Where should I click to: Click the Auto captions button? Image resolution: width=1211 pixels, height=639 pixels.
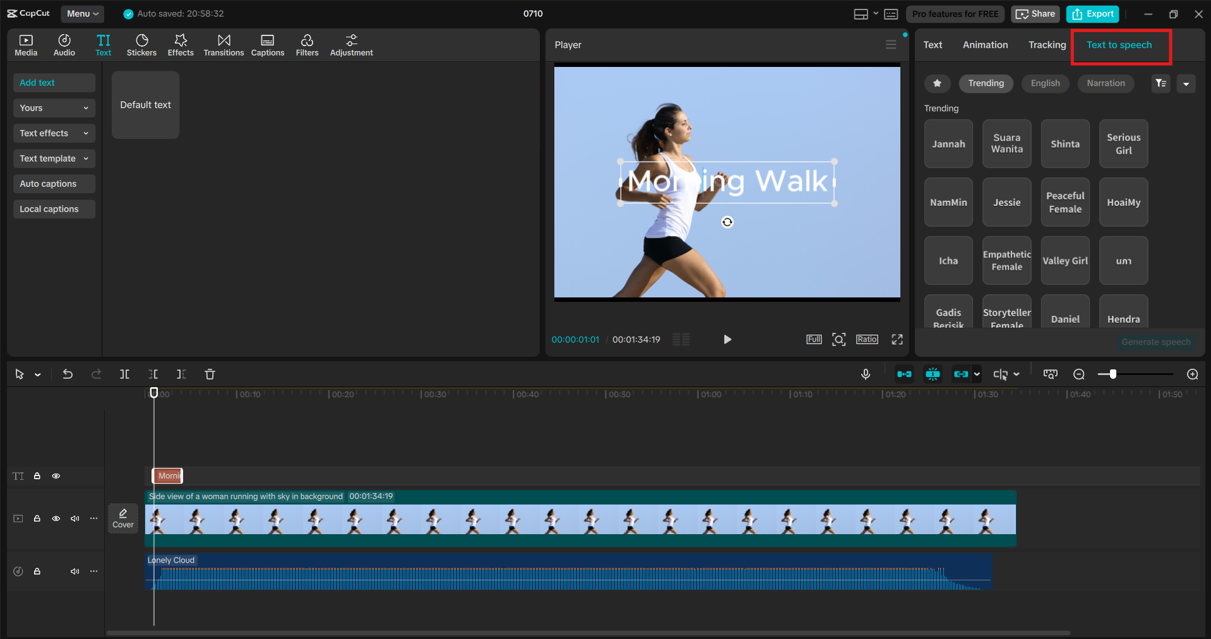point(54,184)
